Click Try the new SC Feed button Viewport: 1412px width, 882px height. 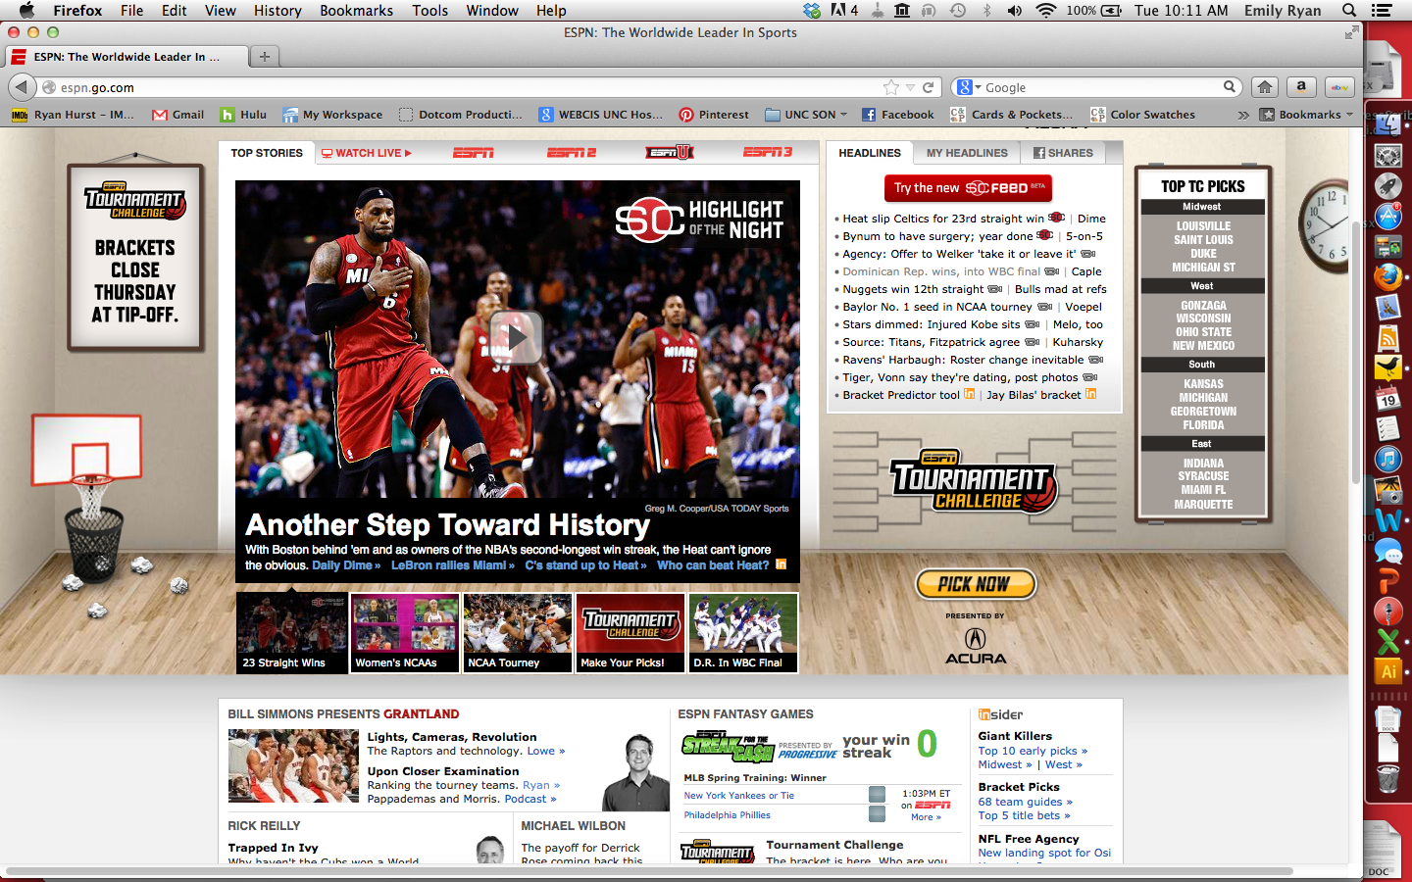click(x=968, y=187)
